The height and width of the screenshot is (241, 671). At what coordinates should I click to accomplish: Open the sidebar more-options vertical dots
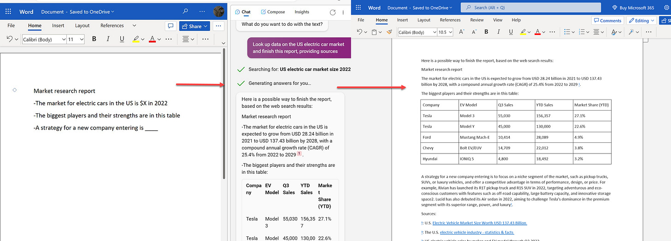click(x=343, y=12)
